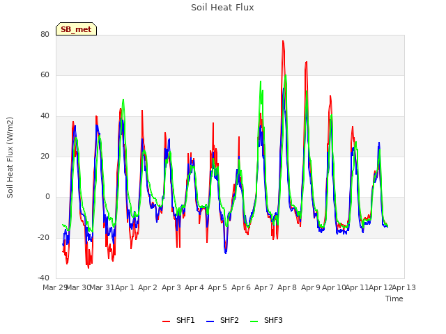Click the SB_met annotation label
Screen dimensions: 446x334
click(76, 29)
